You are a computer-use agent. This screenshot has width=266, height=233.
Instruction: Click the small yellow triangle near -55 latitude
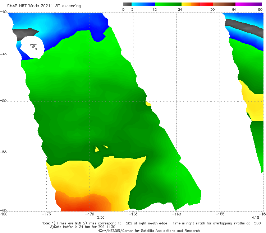97,149
